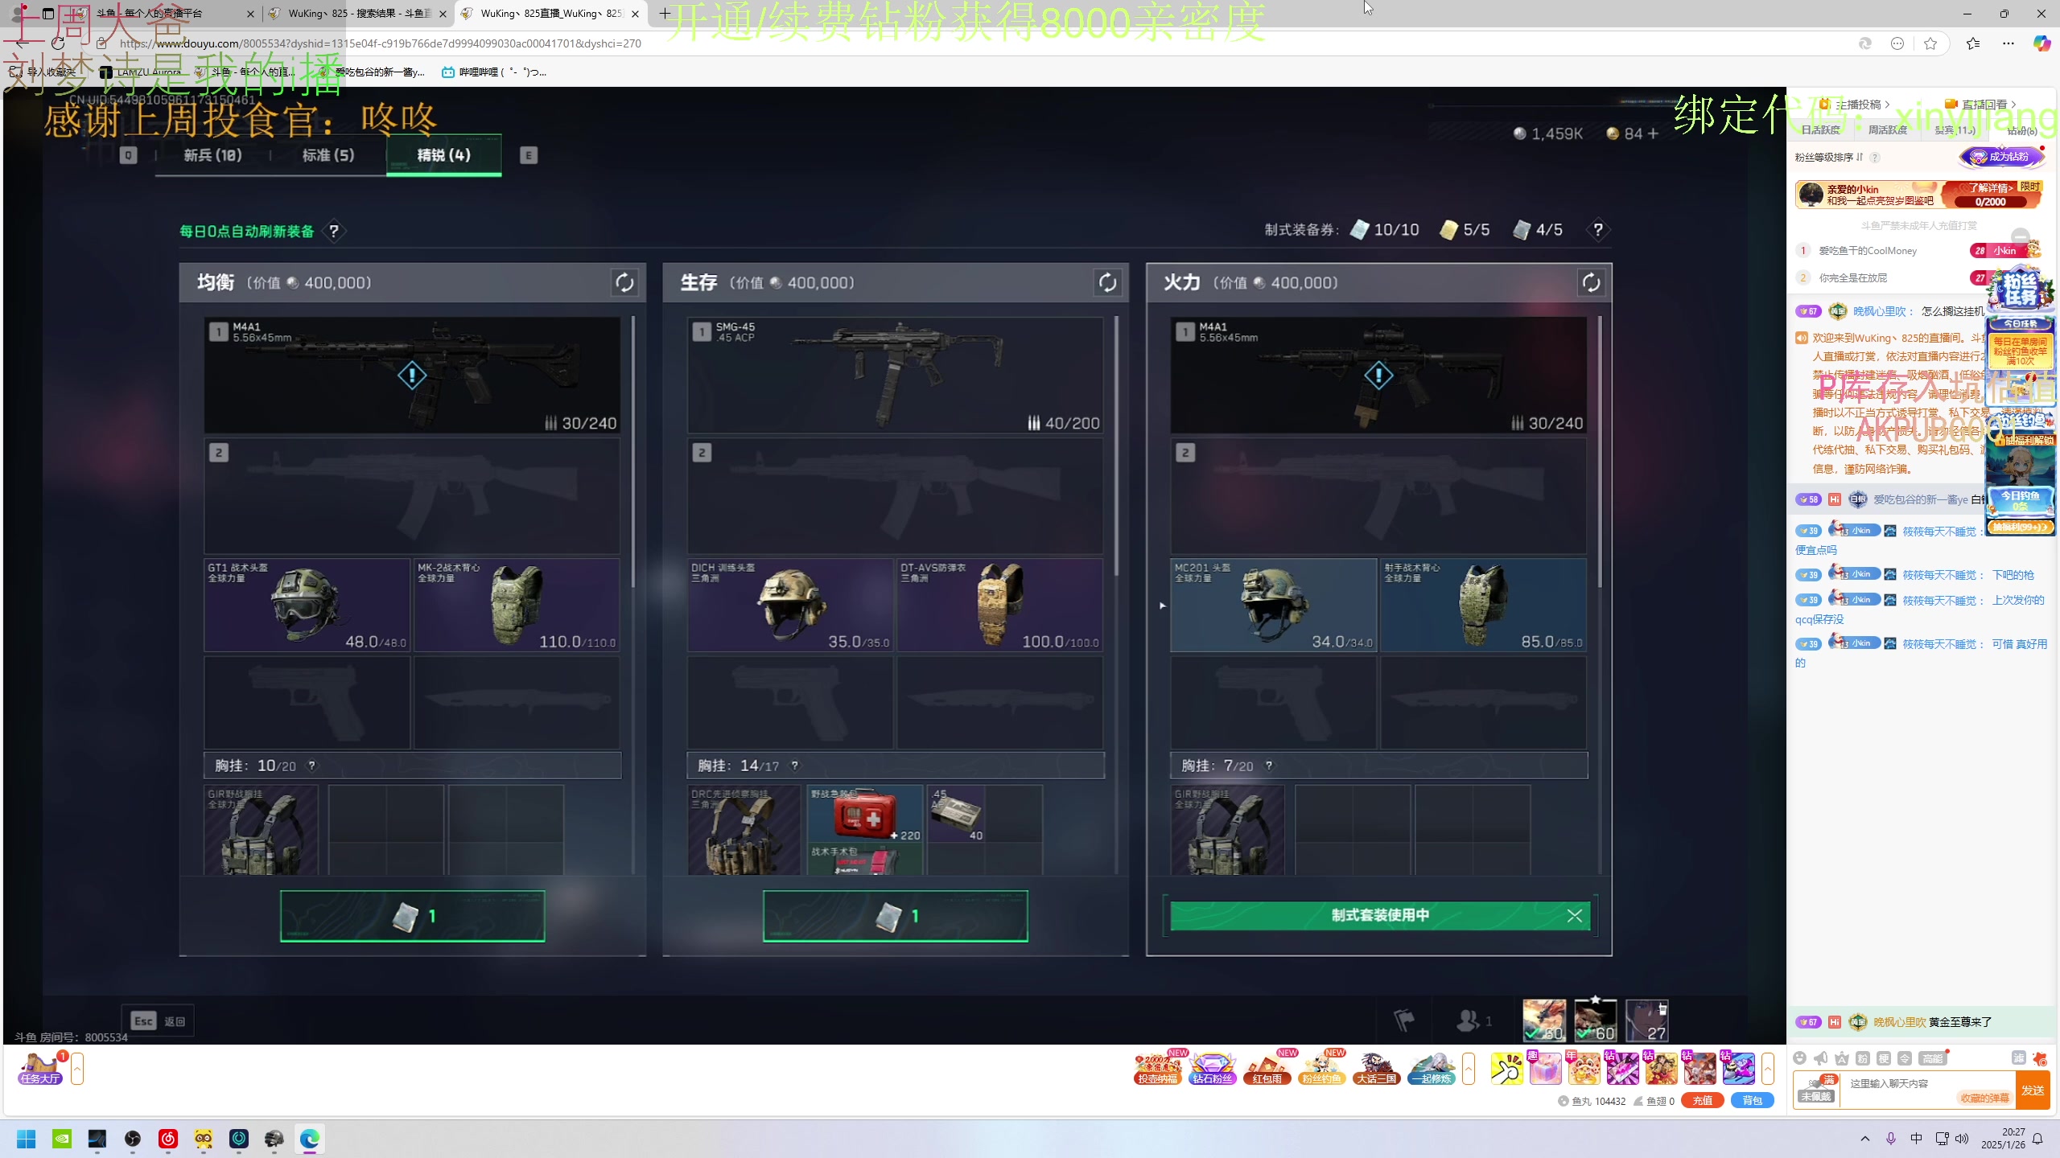Expand the gift list arrow

(x=1767, y=1069)
